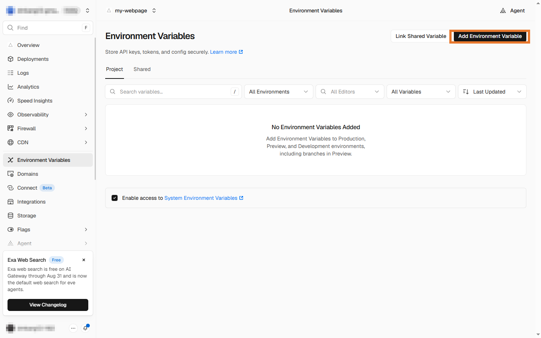
Task: Open the Learn more link
Action: (x=227, y=52)
